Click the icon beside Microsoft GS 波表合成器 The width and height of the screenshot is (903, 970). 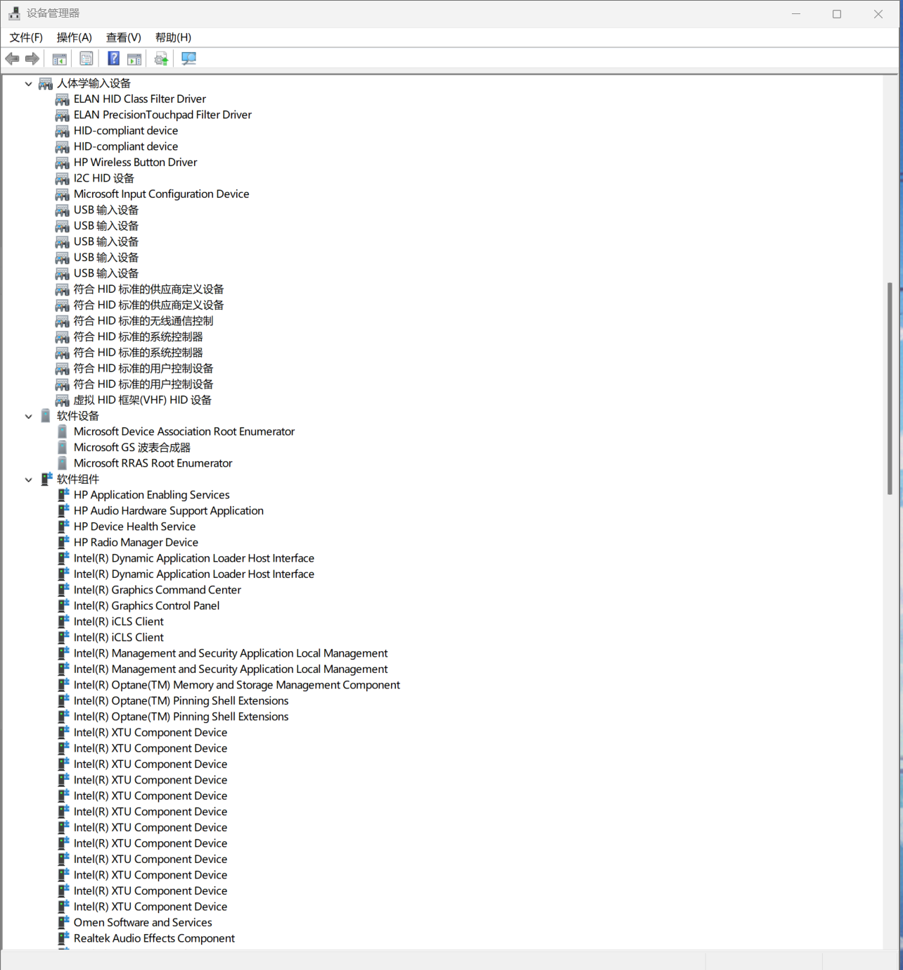(63, 448)
